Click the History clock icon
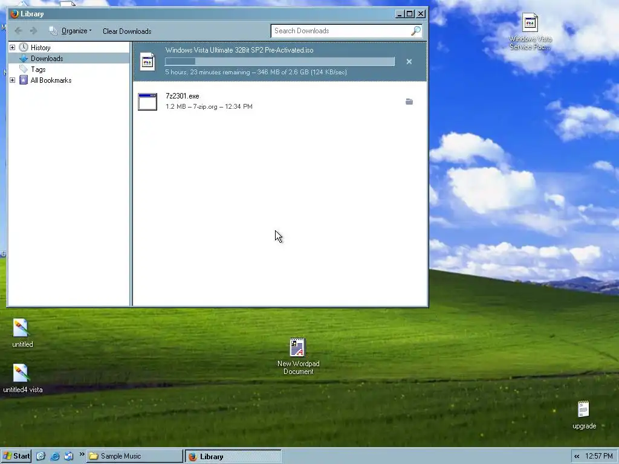 coord(24,47)
